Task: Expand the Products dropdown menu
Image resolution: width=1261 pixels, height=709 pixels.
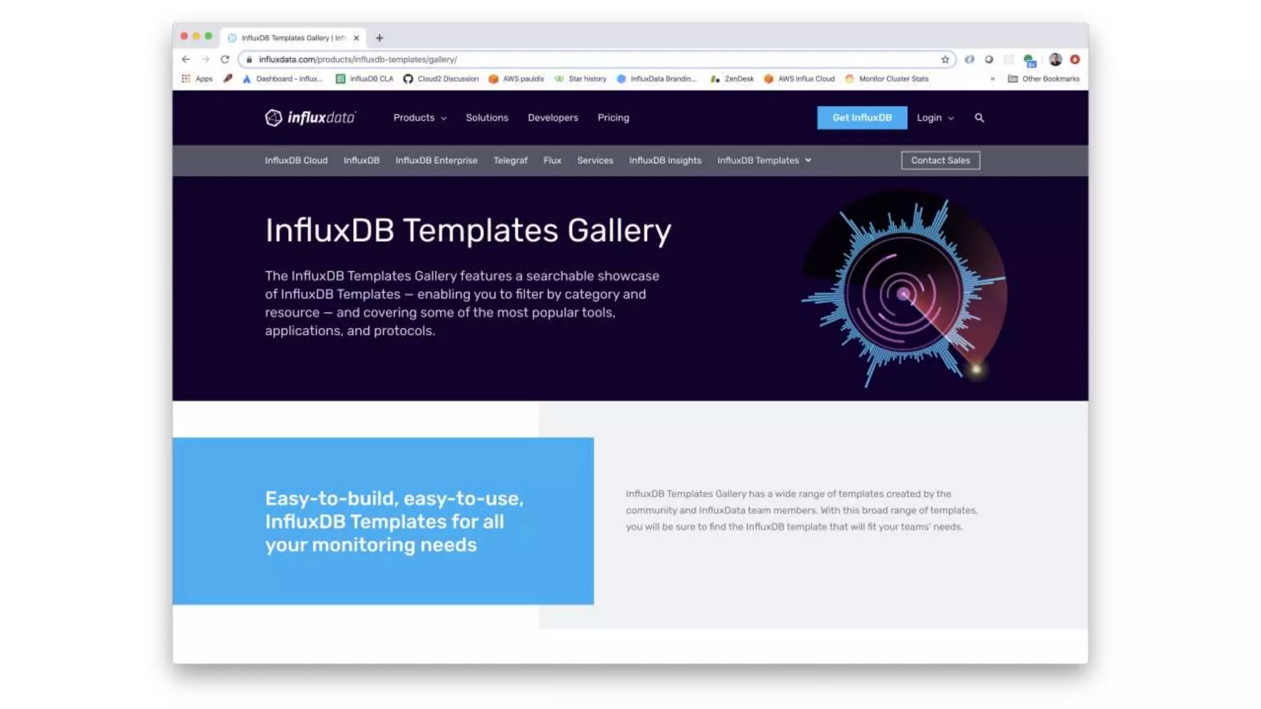Action: (419, 118)
